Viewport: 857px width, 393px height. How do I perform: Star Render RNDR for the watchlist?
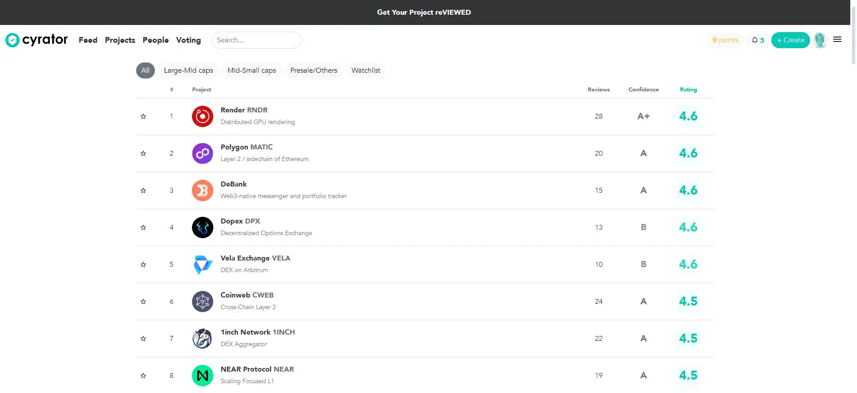143,116
